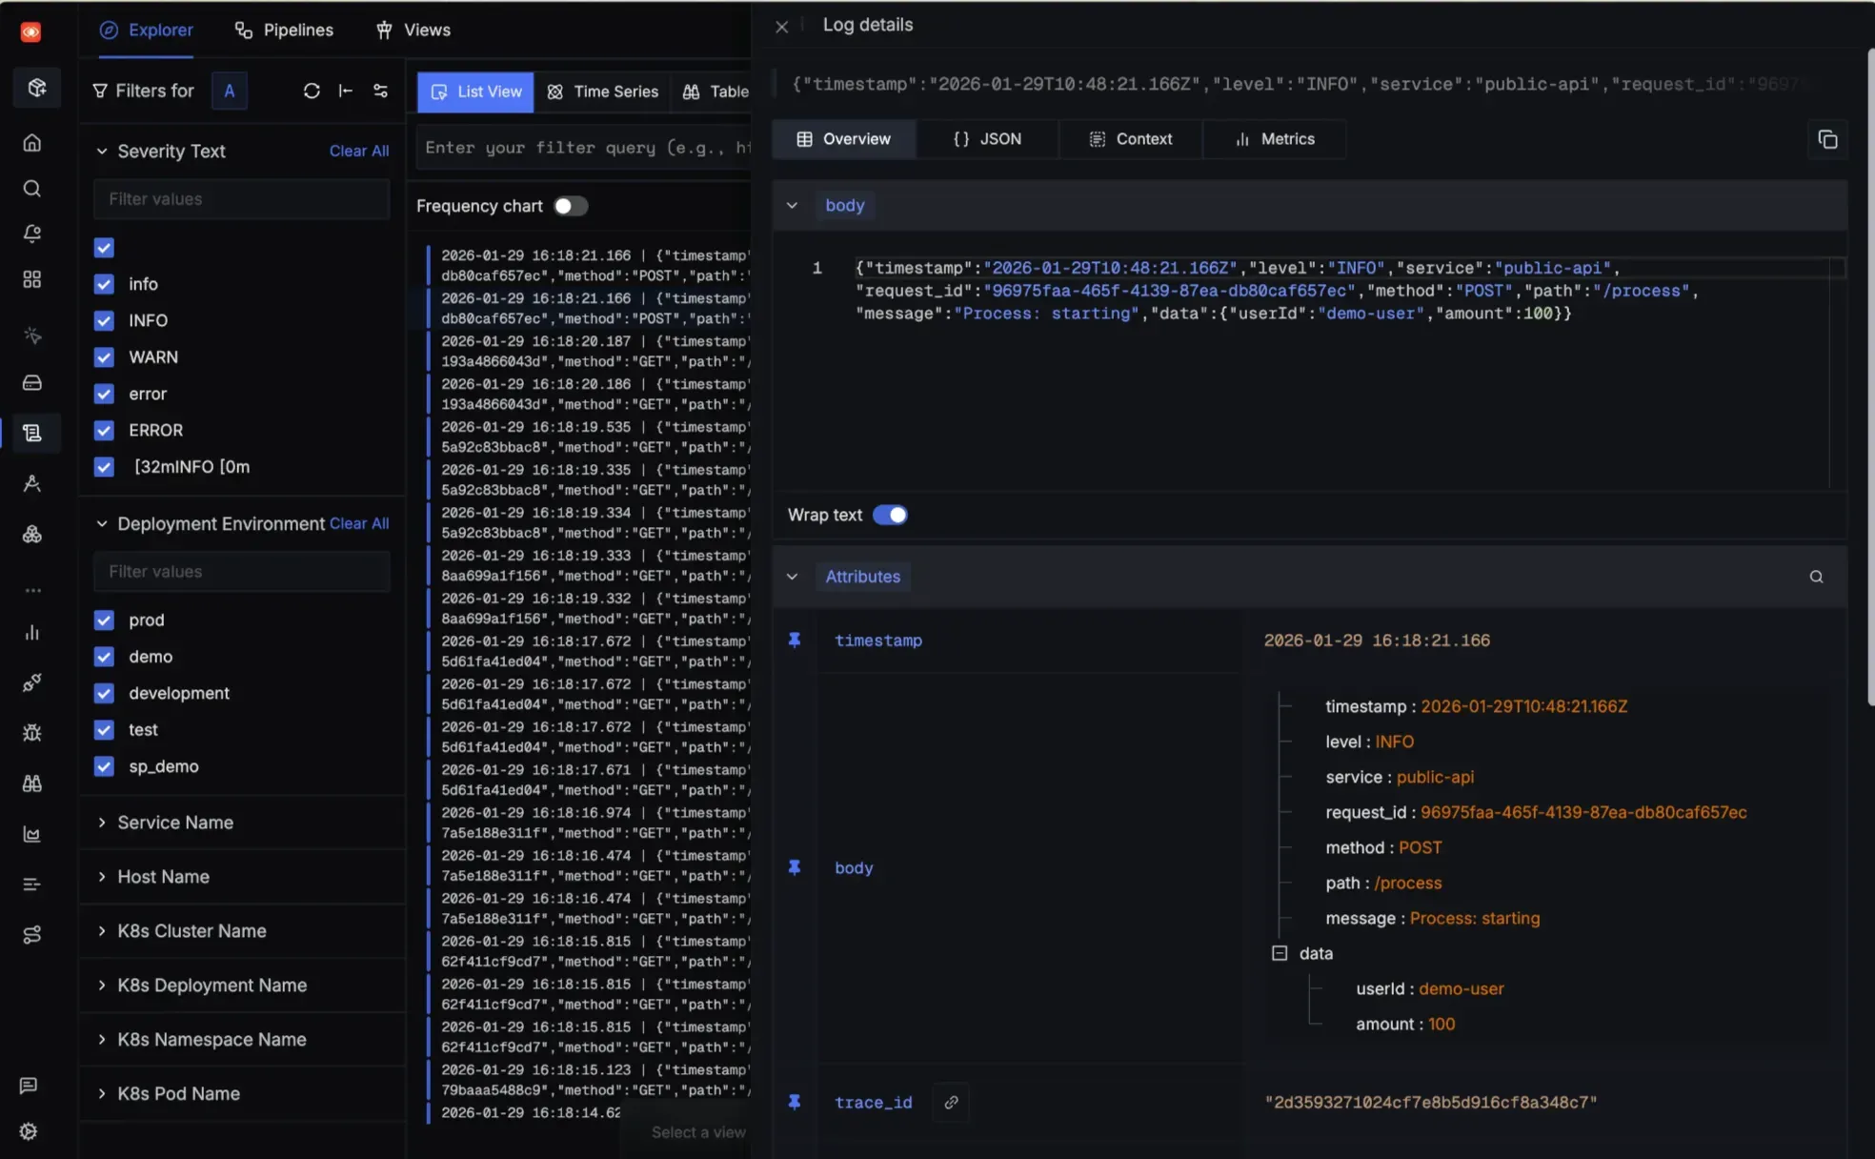Switch to the JSON tab in Log details

986,139
